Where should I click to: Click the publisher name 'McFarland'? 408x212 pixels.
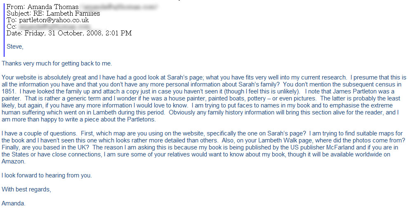tap(340, 148)
